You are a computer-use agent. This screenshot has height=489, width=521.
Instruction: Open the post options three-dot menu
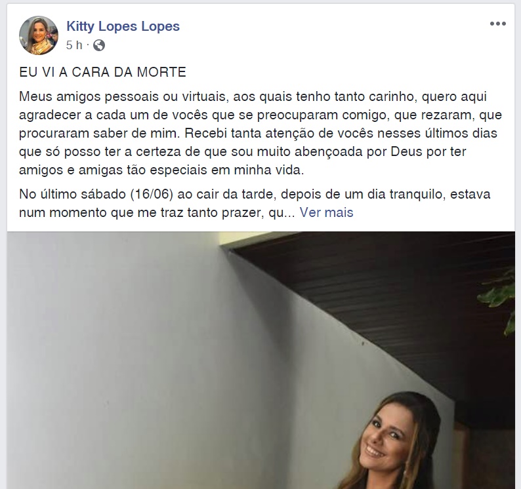[x=497, y=24]
